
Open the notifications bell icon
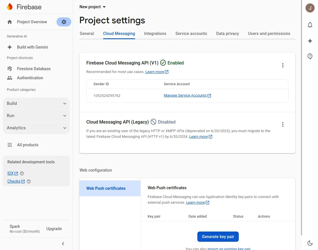point(310,25)
